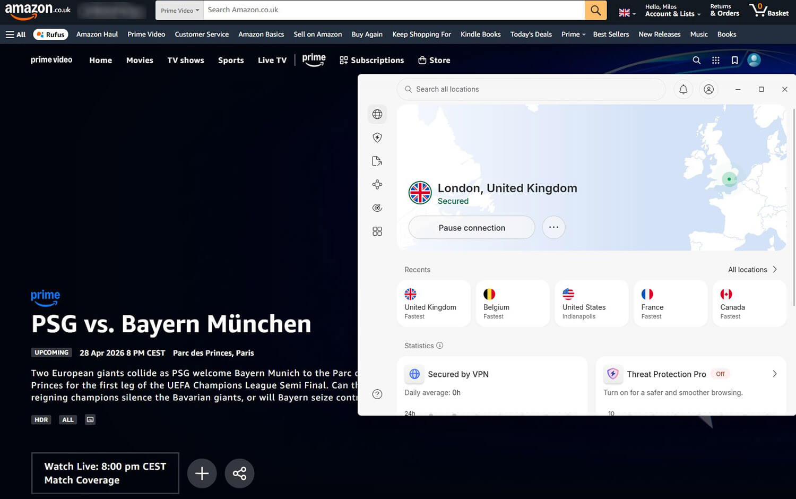Click the Search all locations field
The image size is (796, 499).
(531, 89)
